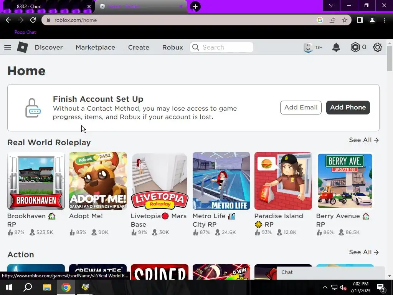Click the Roblox logo icon
393x295 pixels.
pos(22,47)
